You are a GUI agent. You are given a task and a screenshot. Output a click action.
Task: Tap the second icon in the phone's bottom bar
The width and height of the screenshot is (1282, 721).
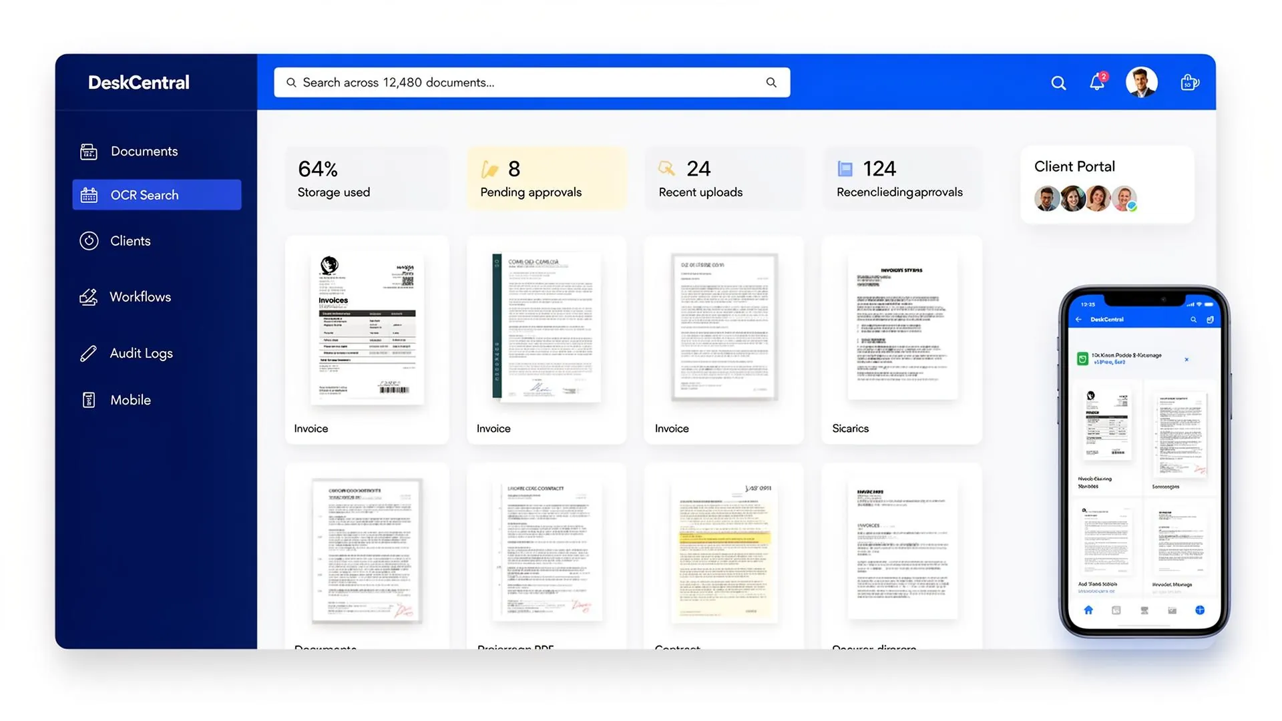(x=1116, y=610)
